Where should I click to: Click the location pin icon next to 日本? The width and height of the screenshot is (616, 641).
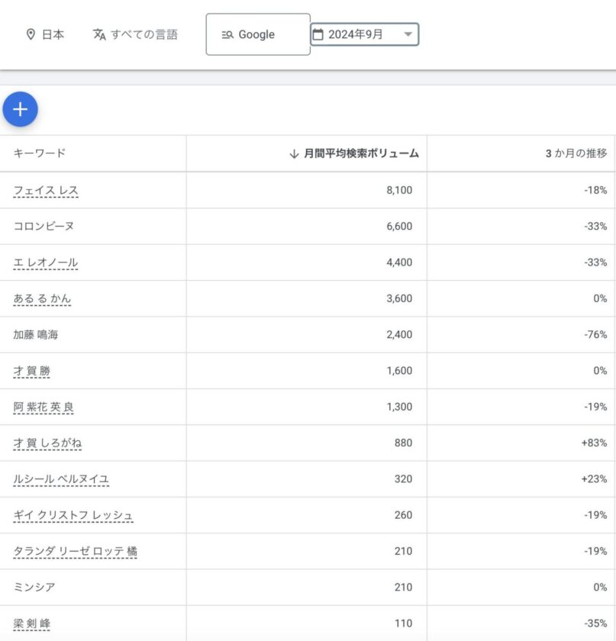pos(31,34)
